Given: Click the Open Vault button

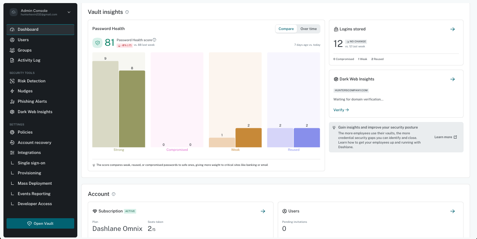Looking at the screenshot, I should [40, 224].
